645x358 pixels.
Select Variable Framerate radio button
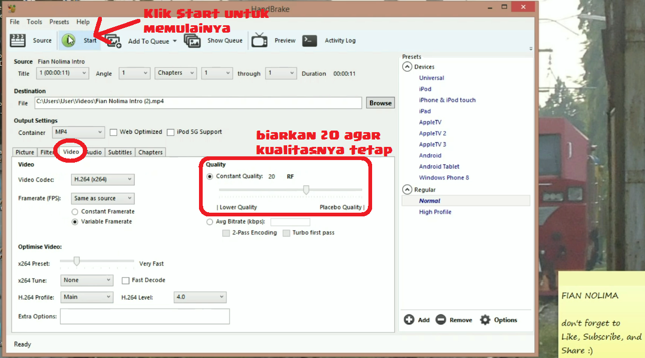pos(75,222)
